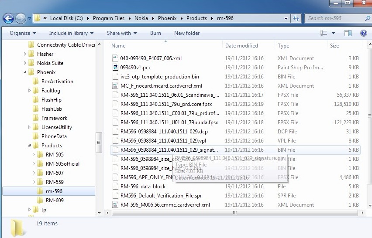Click the search magnifier icon
The width and height of the screenshot is (372, 238).
[x=368, y=18]
